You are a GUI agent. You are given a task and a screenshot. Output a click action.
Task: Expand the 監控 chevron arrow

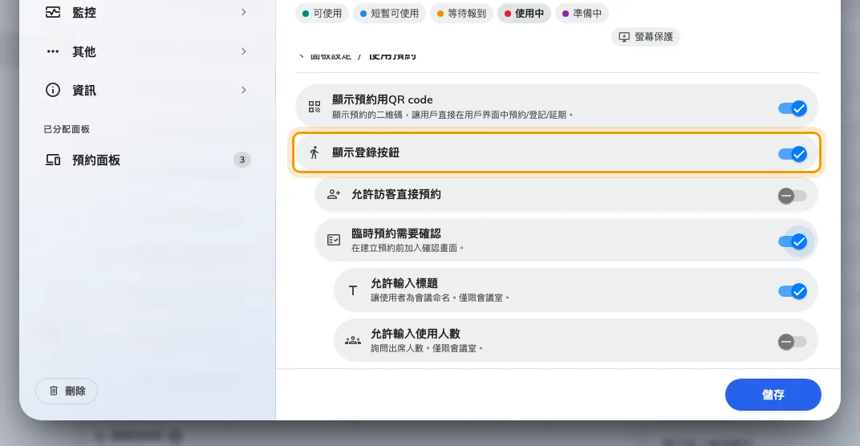244,12
